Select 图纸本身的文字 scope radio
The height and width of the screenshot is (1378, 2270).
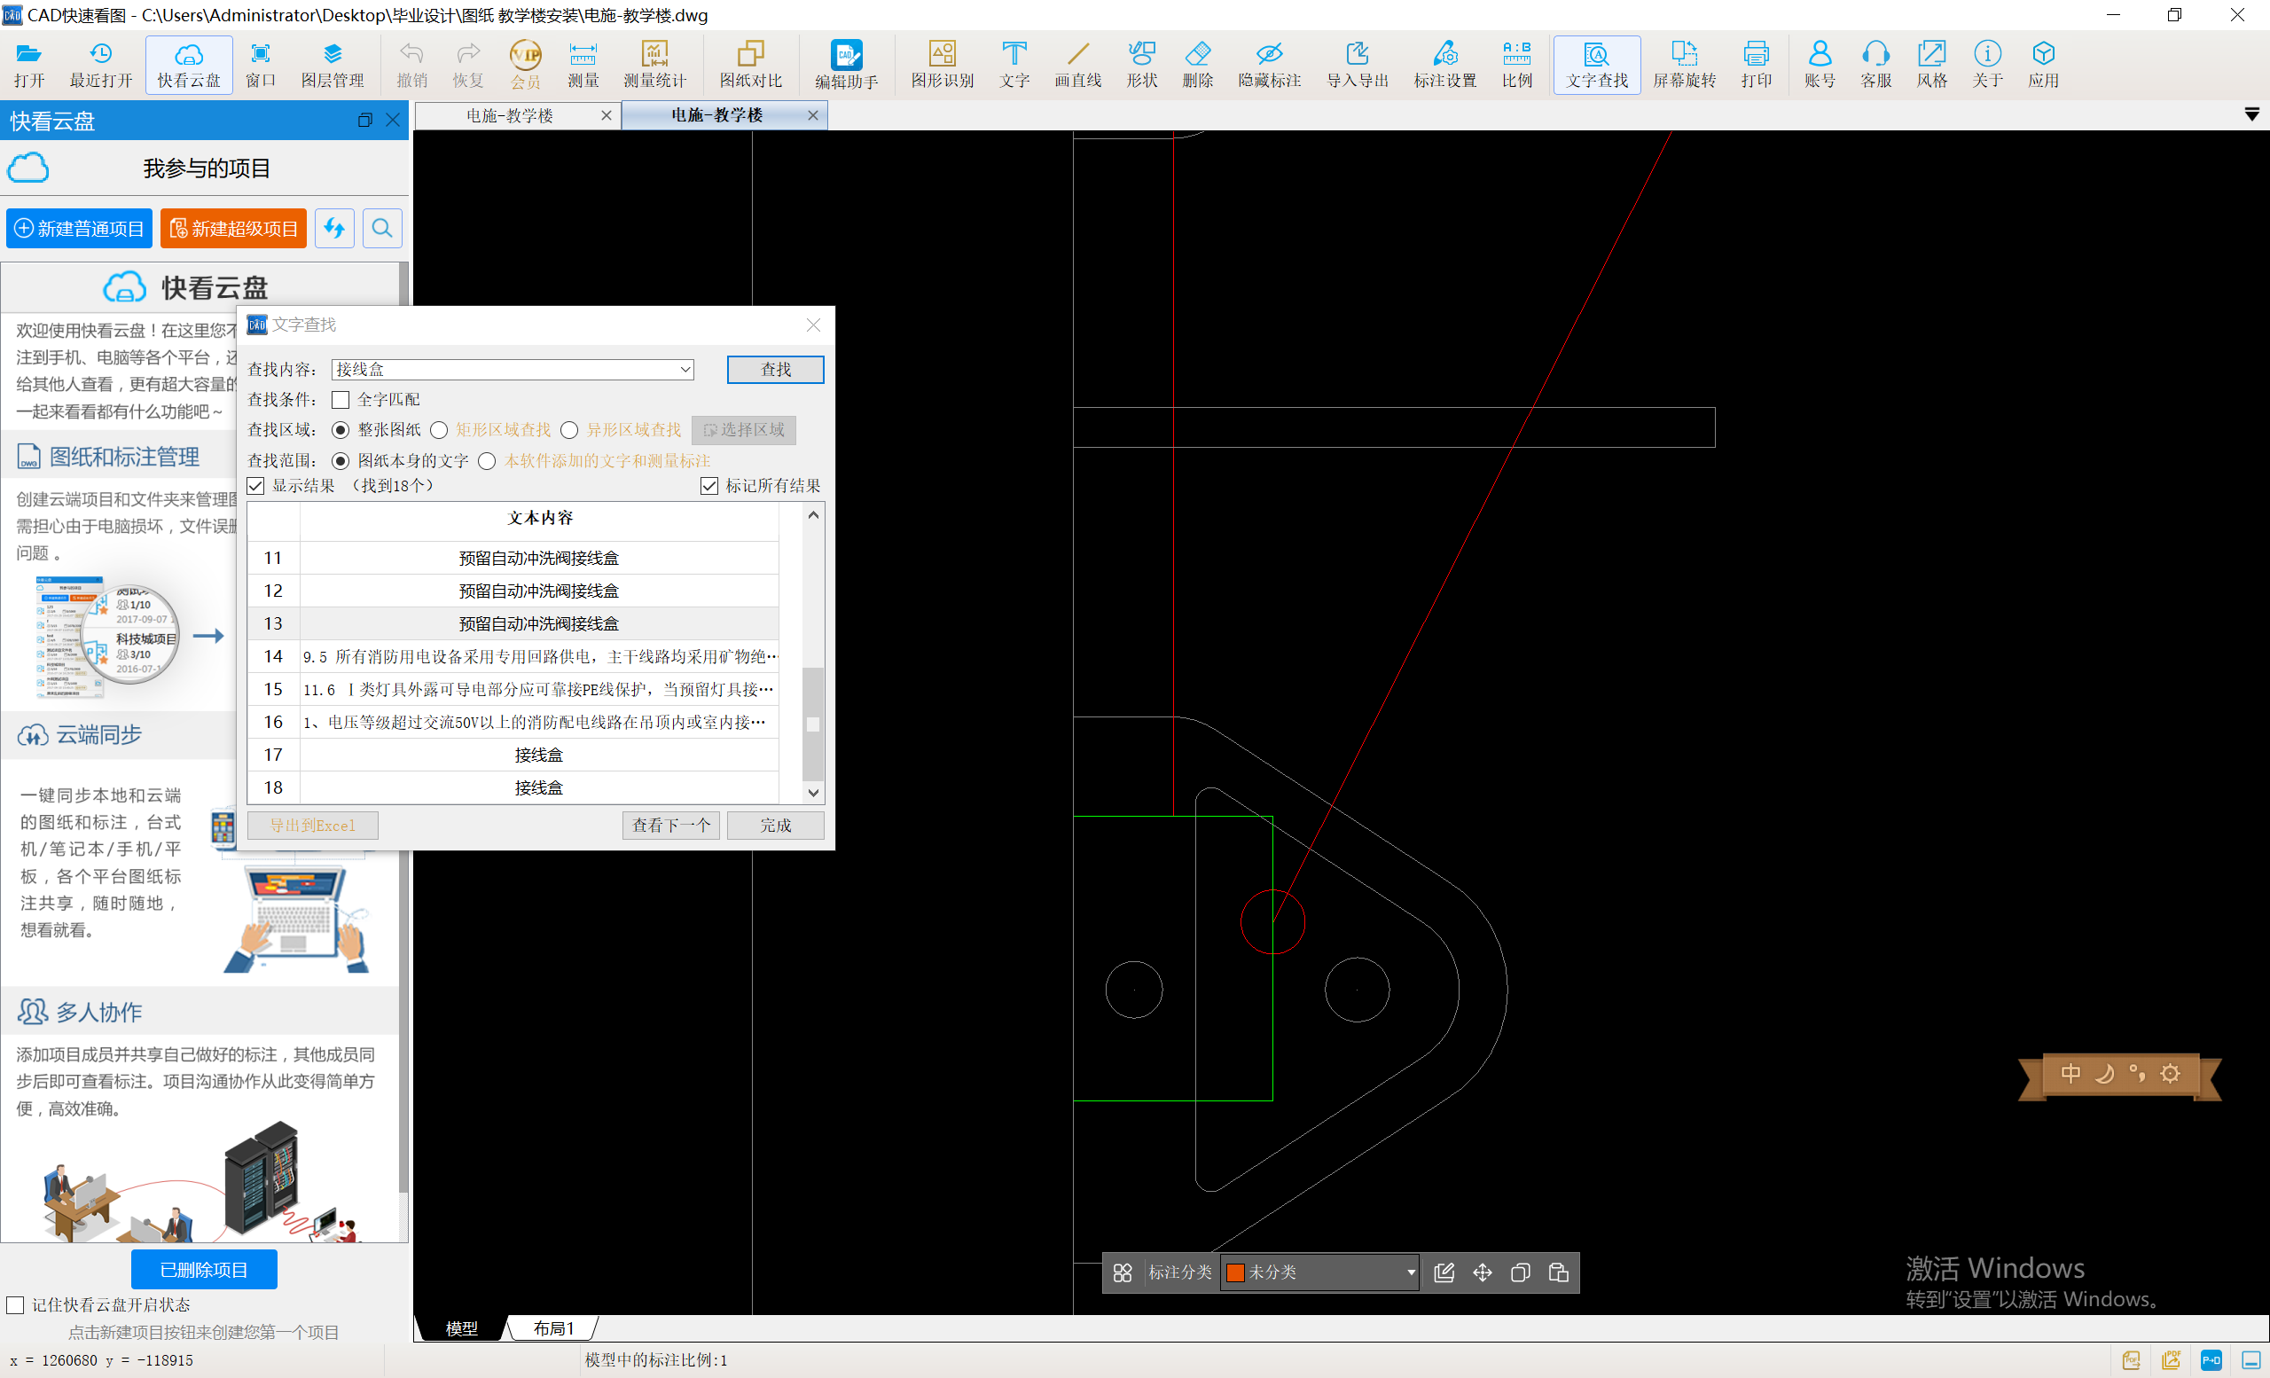pyautogui.click(x=340, y=460)
